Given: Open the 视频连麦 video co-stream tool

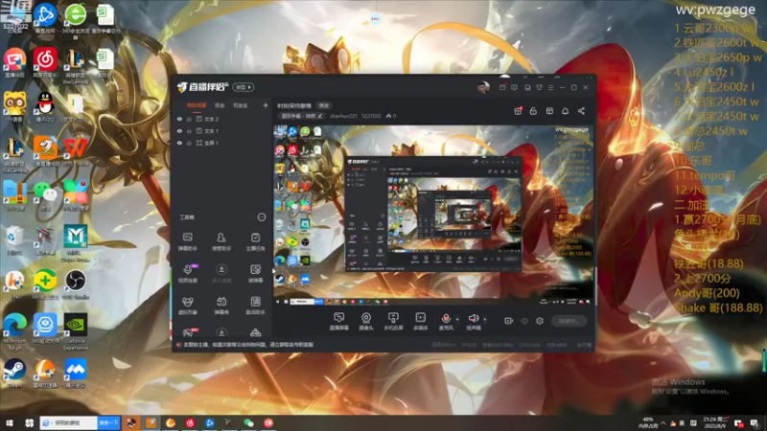Looking at the screenshot, I should [x=187, y=273].
